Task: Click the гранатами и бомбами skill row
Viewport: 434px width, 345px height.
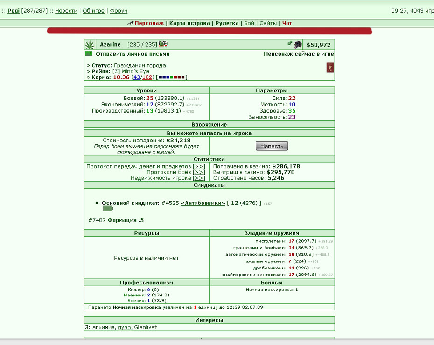Action: tap(280, 248)
